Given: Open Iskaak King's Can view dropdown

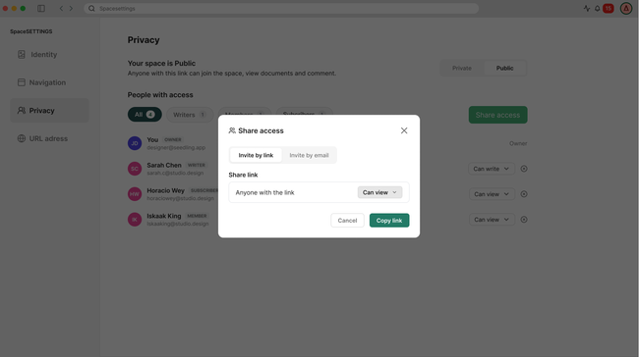Looking at the screenshot, I should pyautogui.click(x=492, y=220).
